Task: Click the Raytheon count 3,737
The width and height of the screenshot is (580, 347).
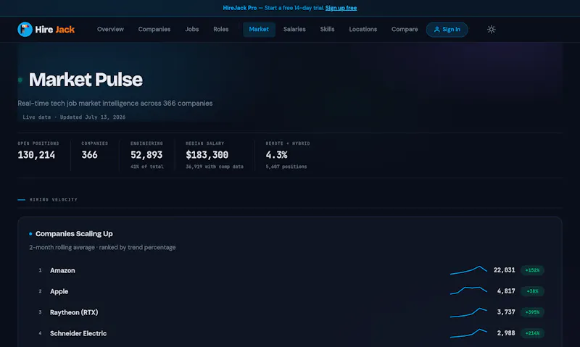Action: [x=506, y=312]
